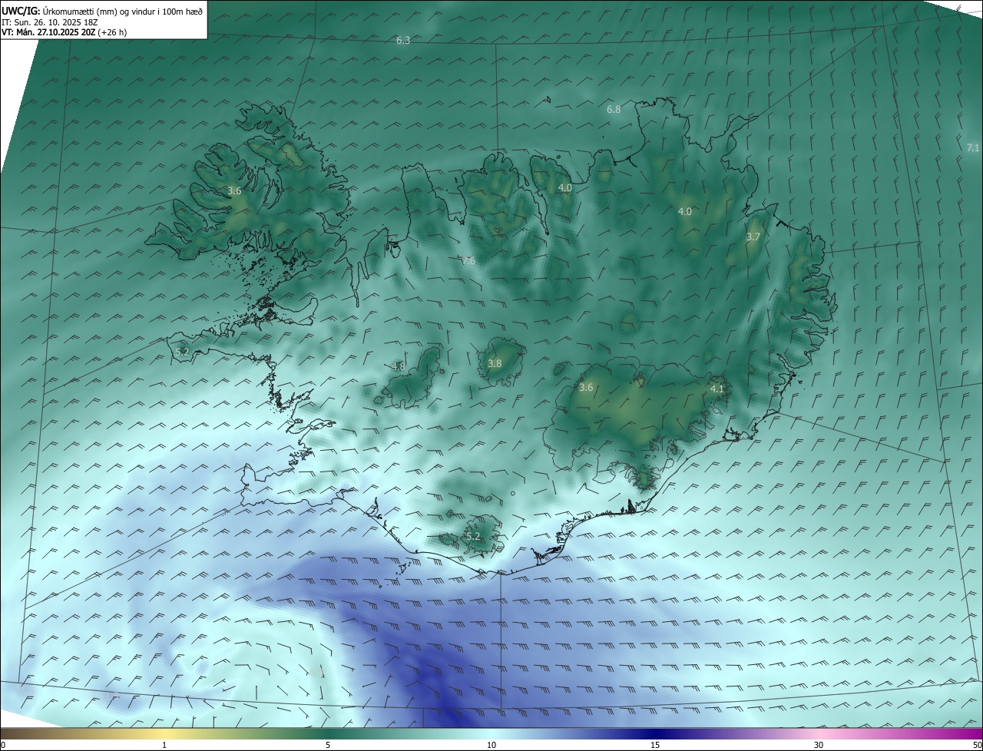
Task: Click the 6.3 value label at map top
Action: tap(403, 41)
